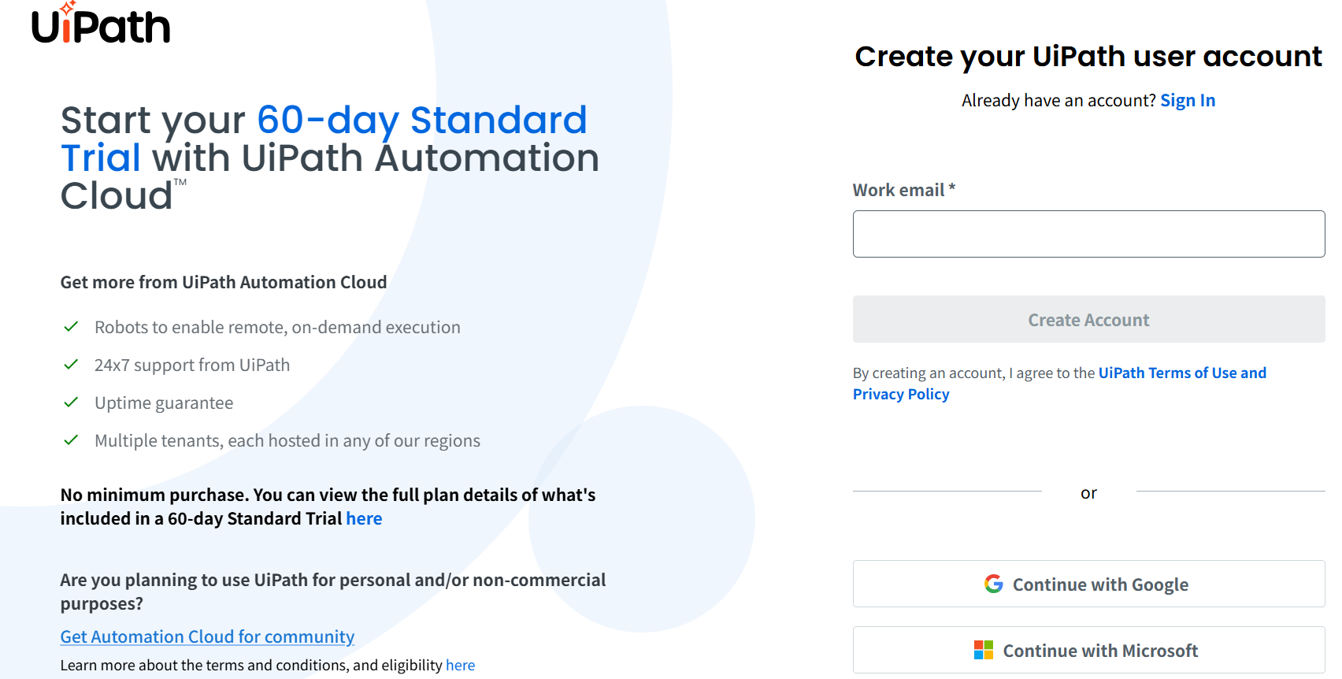Screen dimensions: 1342x679
Task: Open UiPath Terms of Use link
Action: pos(1181,373)
